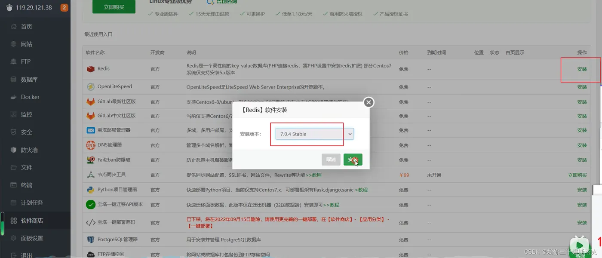Click the 最近使用入口 label
Screen dimensions: 602x258
click(98, 34)
